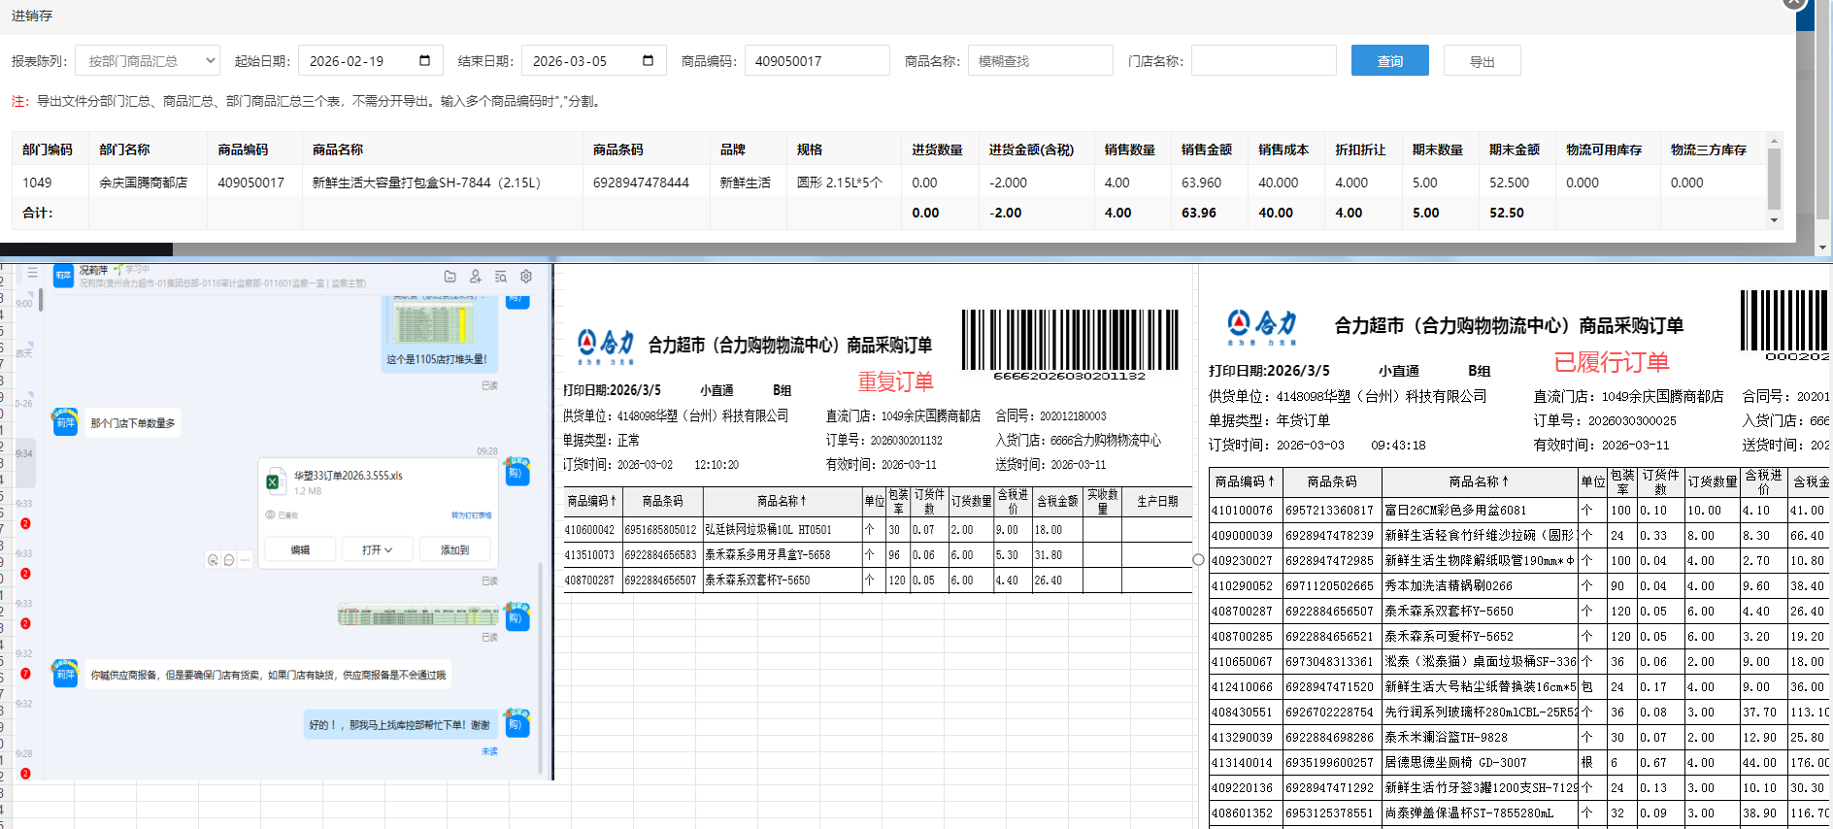Click the 添加到 button on the file card
This screenshot has height=829, width=1833.
click(x=454, y=549)
